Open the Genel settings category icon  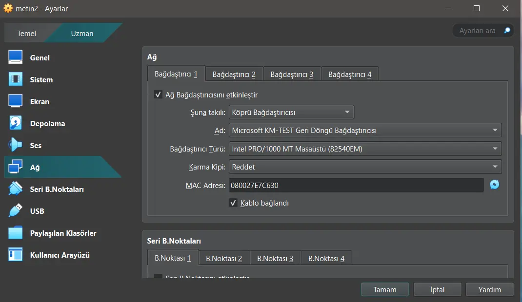15,57
